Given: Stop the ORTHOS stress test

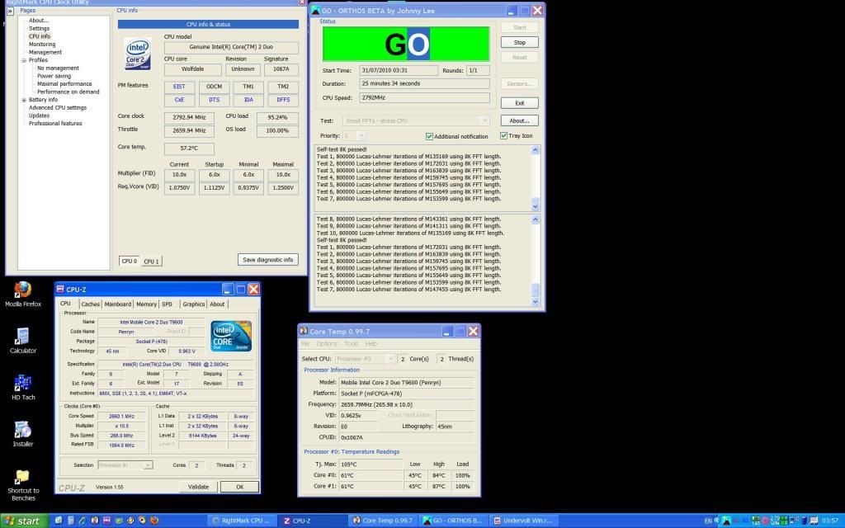Looking at the screenshot, I should point(520,43).
